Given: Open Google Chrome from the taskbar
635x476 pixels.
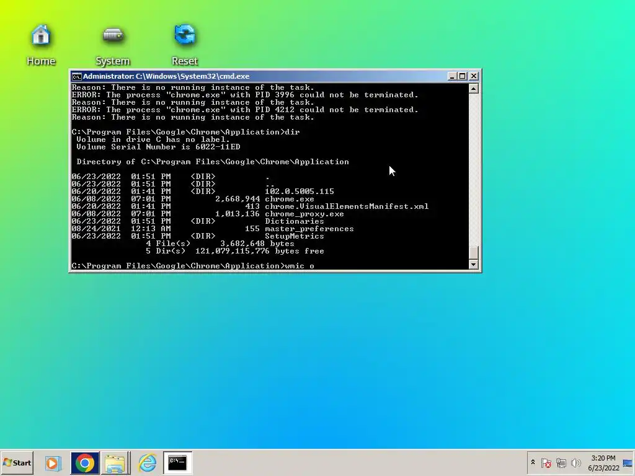Looking at the screenshot, I should [x=84, y=462].
